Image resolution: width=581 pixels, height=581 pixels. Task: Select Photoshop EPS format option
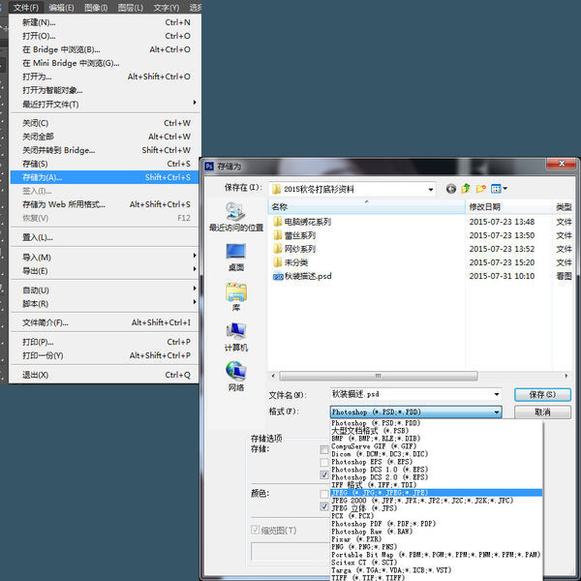pyautogui.click(x=436, y=462)
